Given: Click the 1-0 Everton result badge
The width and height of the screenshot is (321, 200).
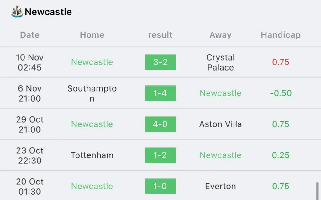Looking at the screenshot, I should 160,186.
